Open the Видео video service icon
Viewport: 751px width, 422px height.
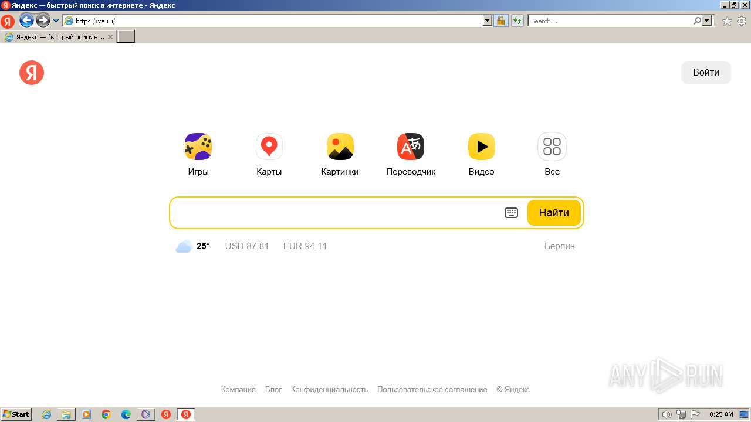pos(482,147)
